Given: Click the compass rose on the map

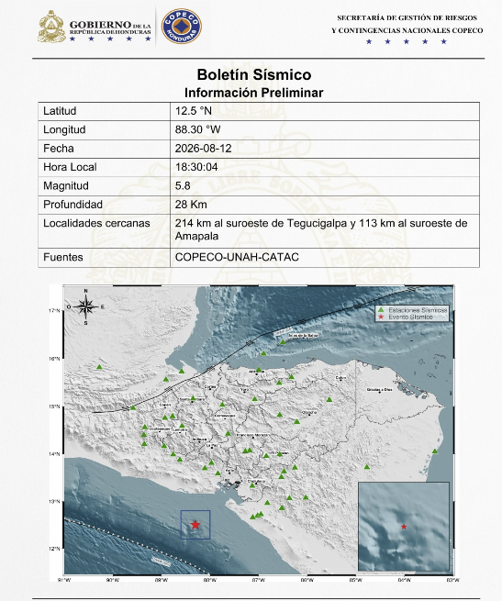Looking at the screenshot, I should (85, 306).
